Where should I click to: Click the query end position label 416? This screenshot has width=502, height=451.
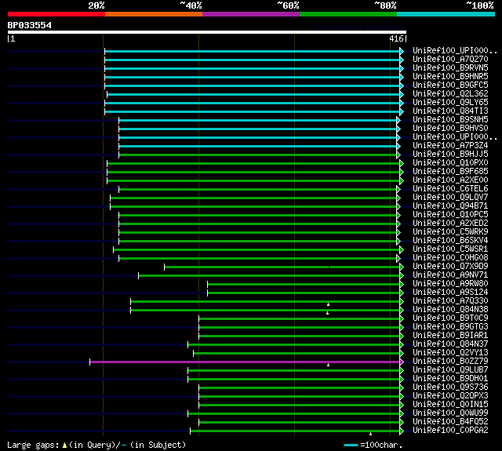click(396, 38)
